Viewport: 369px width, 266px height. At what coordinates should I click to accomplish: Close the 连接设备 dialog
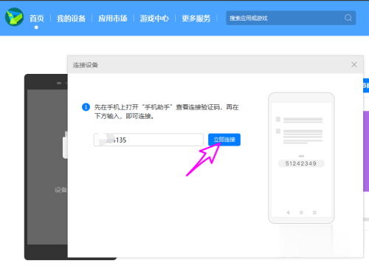pos(354,64)
